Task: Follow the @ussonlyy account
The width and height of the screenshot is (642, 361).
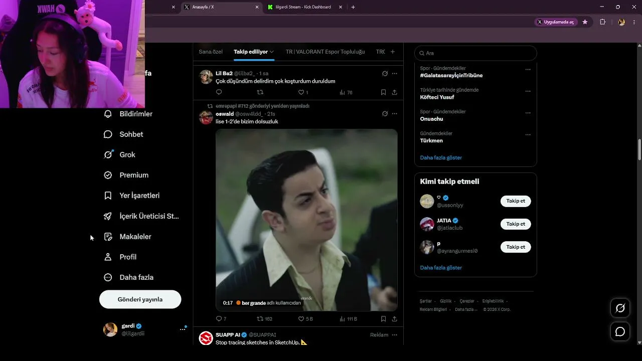Action: click(516, 201)
